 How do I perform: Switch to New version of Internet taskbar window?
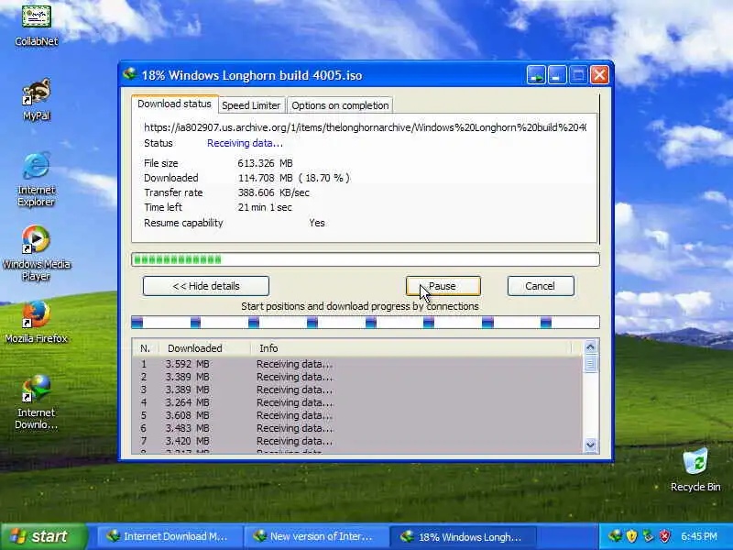[x=314, y=536]
